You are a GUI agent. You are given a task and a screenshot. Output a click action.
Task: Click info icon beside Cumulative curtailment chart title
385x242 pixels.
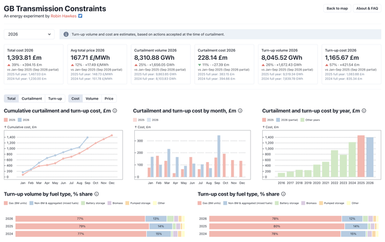[x=115, y=111]
